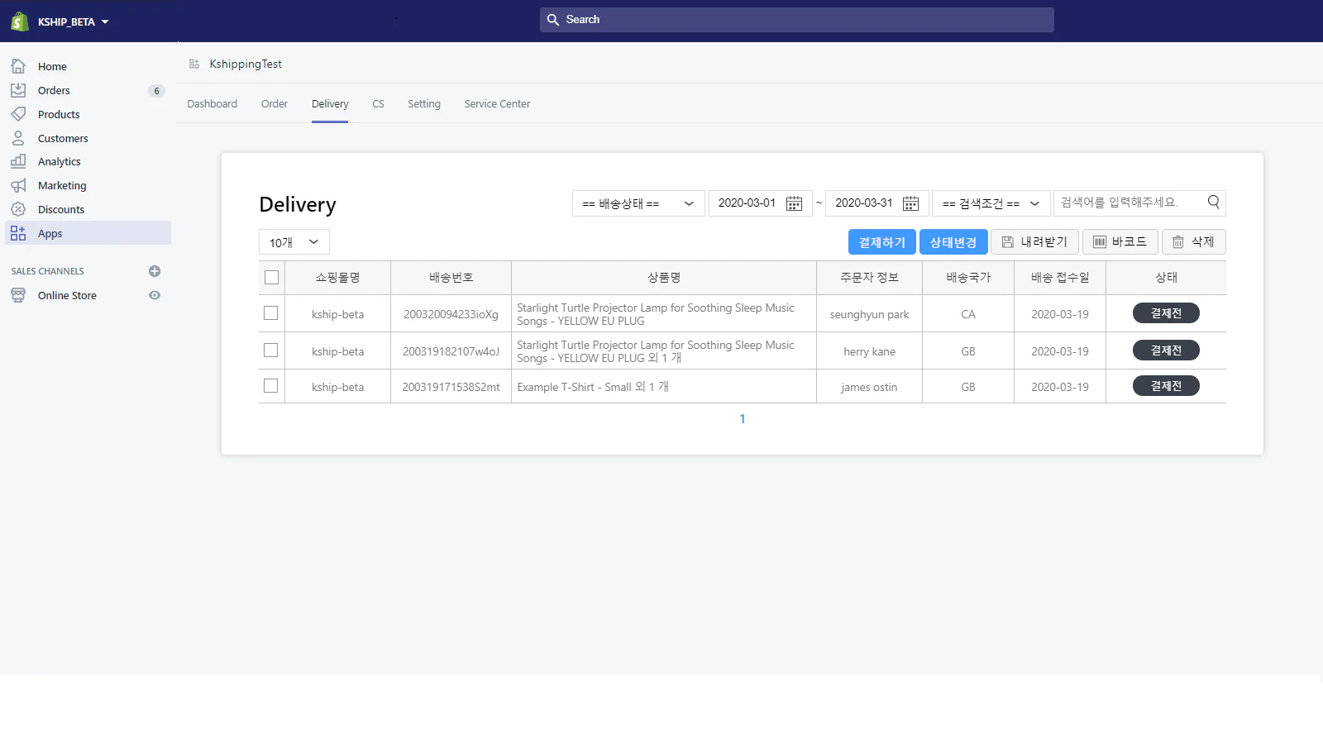Click the magnifier icon in delivery search
This screenshot has height=744, width=1323.
point(1213,202)
